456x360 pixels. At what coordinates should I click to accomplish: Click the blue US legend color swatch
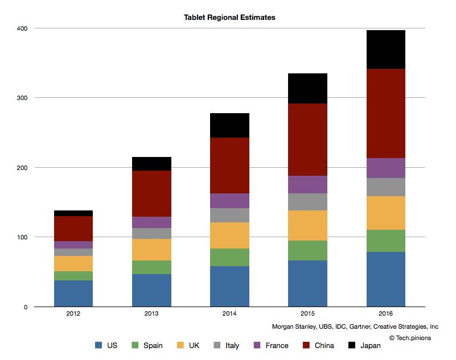98,345
